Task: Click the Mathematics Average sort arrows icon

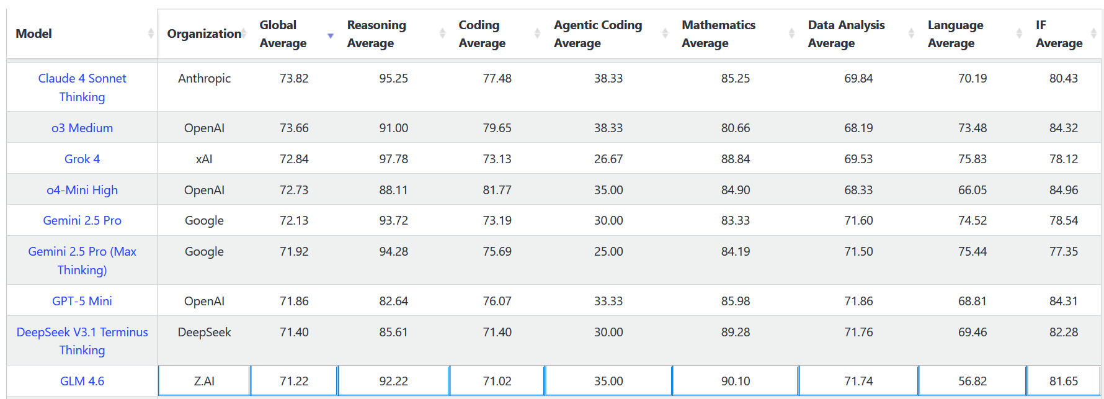Action: pyautogui.click(x=791, y=34)
